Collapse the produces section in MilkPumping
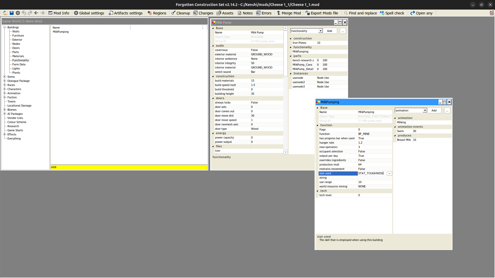Viewport: 495px width, 278px height. (x=395, y=136)
